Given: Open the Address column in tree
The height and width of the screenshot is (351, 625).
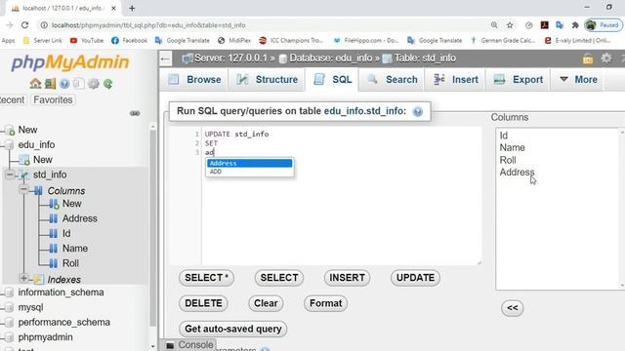Looking at the screenshot, I should [80, 218].
